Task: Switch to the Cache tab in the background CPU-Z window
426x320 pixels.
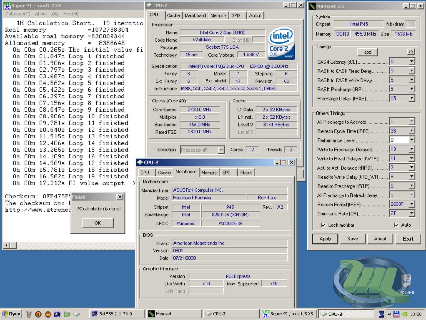Action: click(173, 15)
